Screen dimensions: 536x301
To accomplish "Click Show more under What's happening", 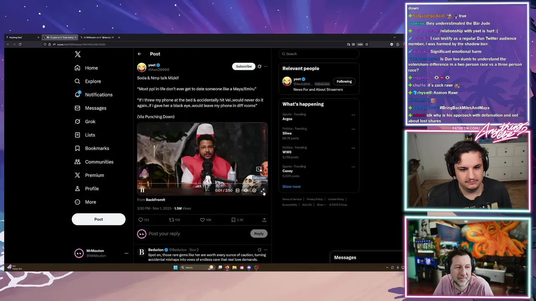I will point(291,186).
